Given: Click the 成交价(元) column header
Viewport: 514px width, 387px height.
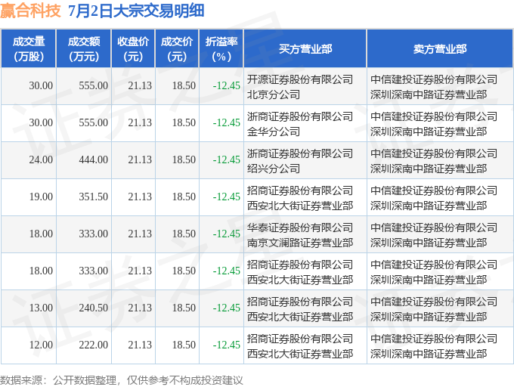Looking at the screenshot, I should (x=177, y=49).
